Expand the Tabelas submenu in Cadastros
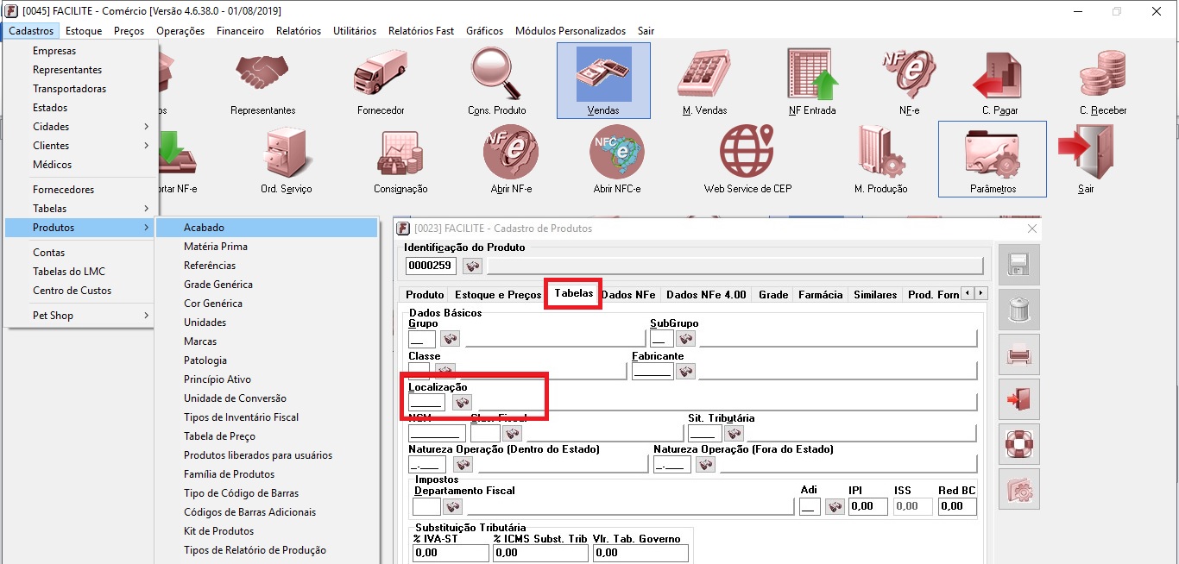 click(81, 209)
